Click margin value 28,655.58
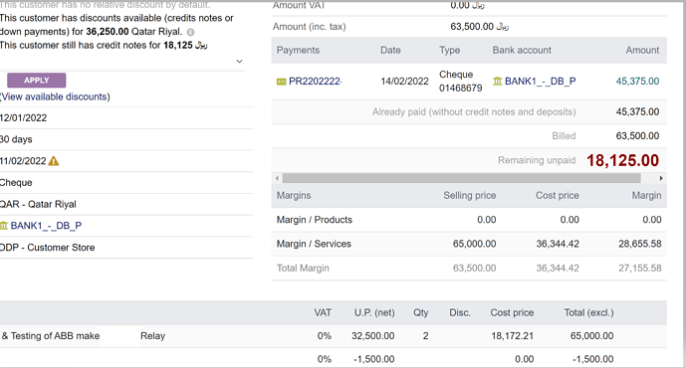 [x=639, y=244]
